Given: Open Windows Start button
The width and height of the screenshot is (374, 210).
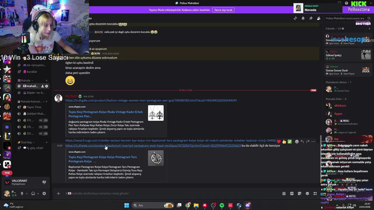Looking at the screenshot, I should pos(127,205).
